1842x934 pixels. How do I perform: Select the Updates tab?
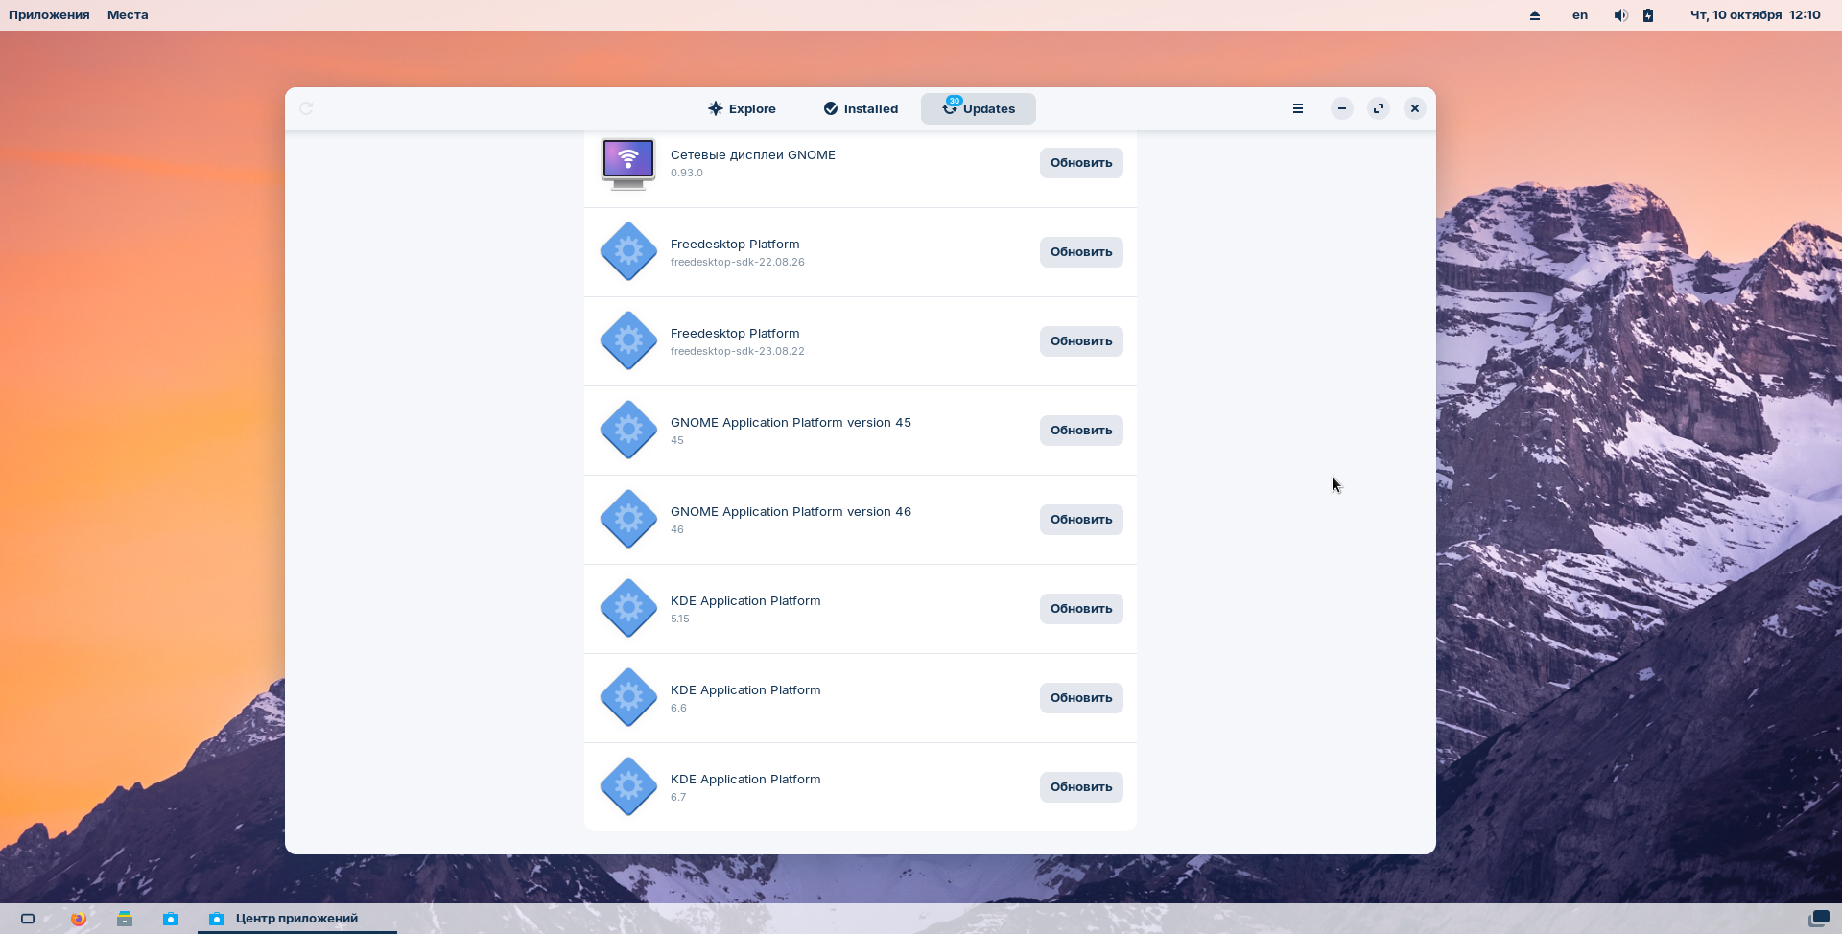tap(978, 108)
